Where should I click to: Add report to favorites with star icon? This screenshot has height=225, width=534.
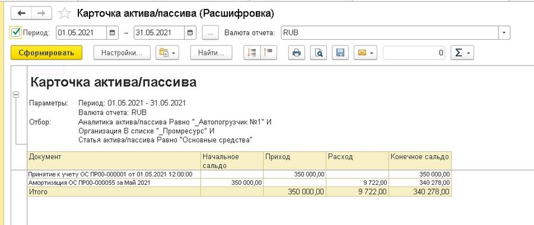[x=64, y=13]
